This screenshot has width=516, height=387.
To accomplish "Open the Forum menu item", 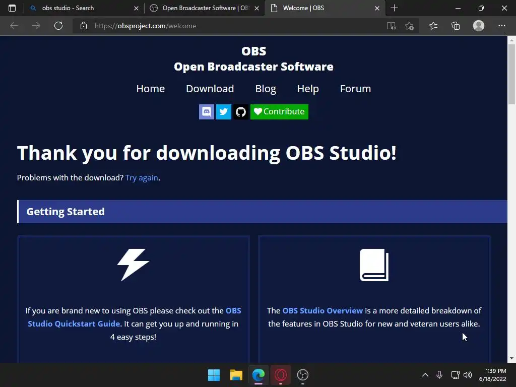I will 355,89.
